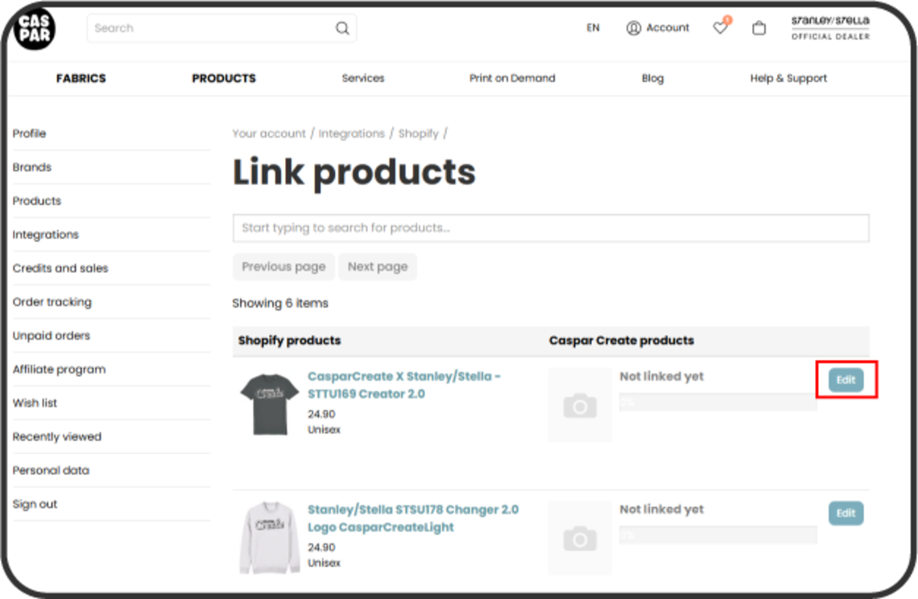Open Order tracking in the sidebar
Image resolution: width=918 pixels, height=599 pixels.
(52, 302)
